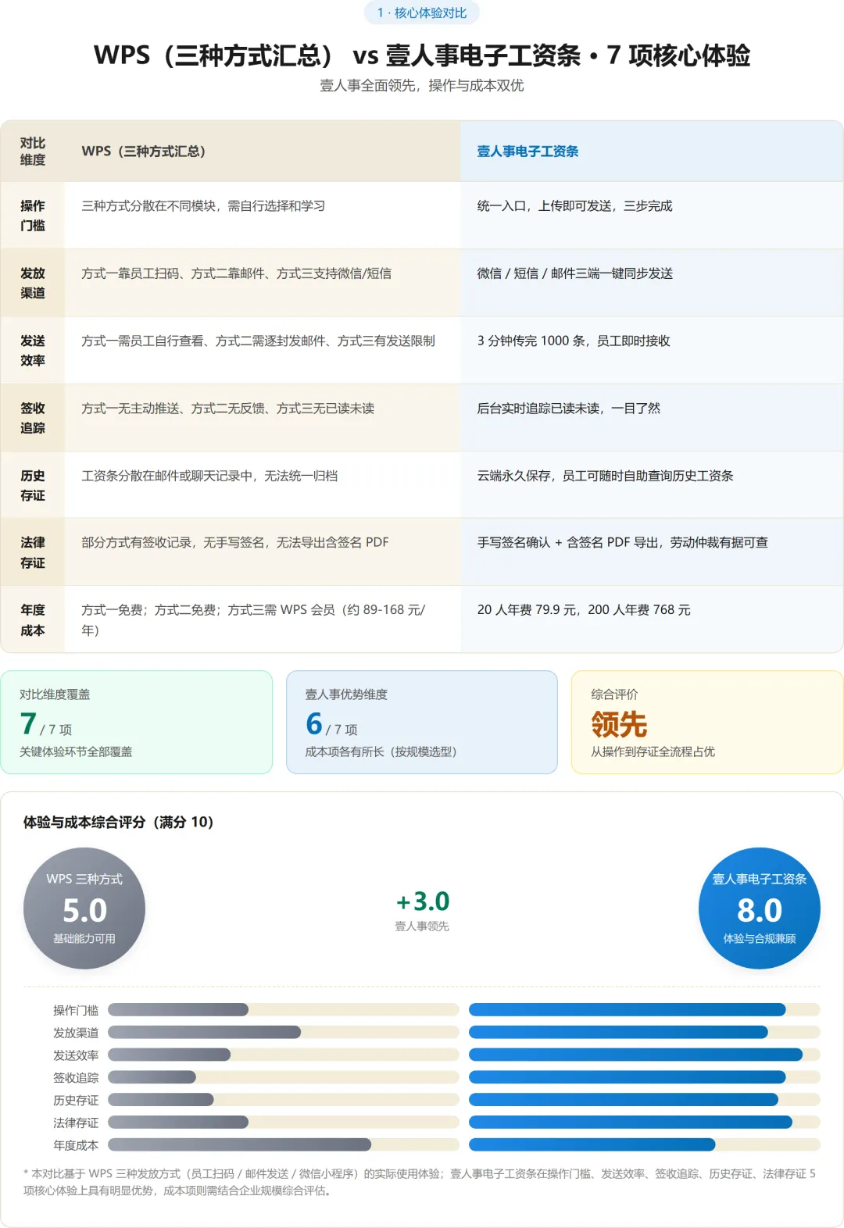This screenshot has width=844, height=1228.
Task: Click the 年度成本 row label in table
Action: coord(33,619)
